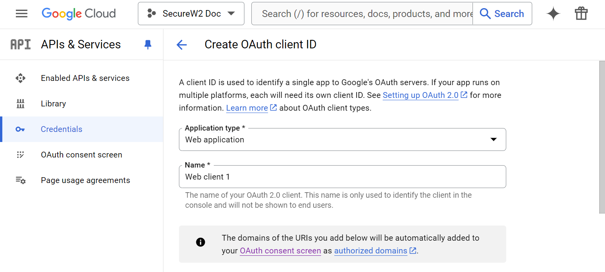Viewport: 605px width, 272px height.
Task: Select Credentials in the sidebar
Action: [62, 129]
